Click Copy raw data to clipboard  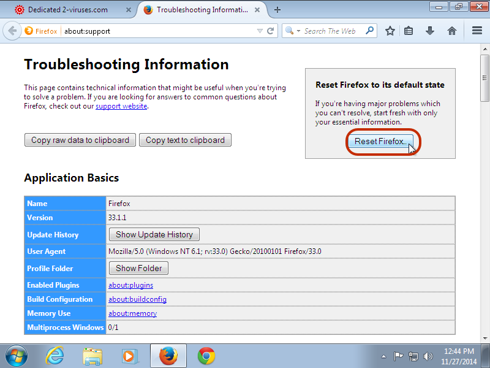pos(80,140)
